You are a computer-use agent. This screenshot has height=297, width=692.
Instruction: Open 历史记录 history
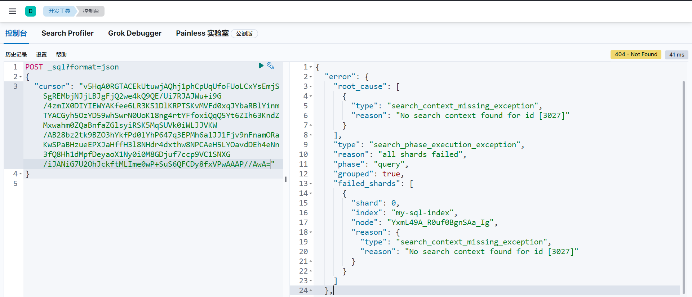[x=16, y=55]
